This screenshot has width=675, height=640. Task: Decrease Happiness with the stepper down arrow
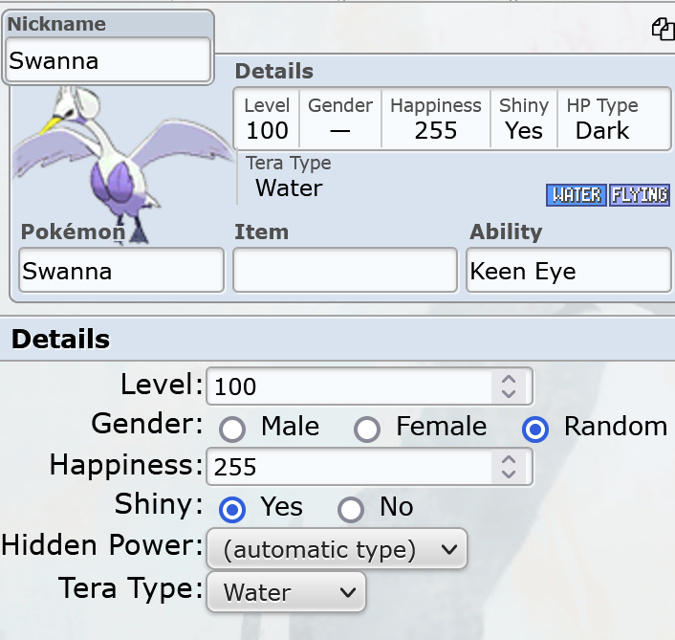[x=509, y=474]
